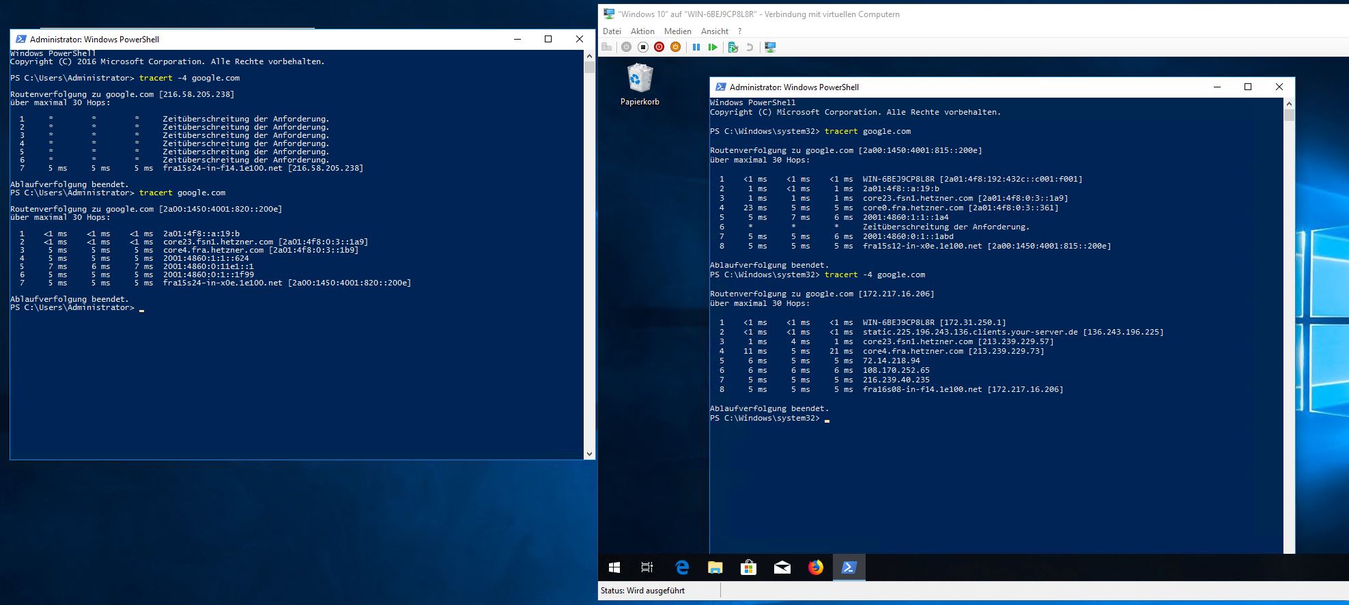The width and height of the screenshot is (1349, 605).
Task: Open the Aktion menu
Action: point(642,31)
